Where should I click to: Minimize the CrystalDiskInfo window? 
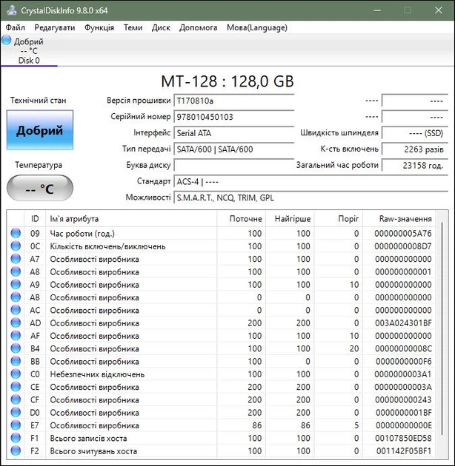(377, 10)
